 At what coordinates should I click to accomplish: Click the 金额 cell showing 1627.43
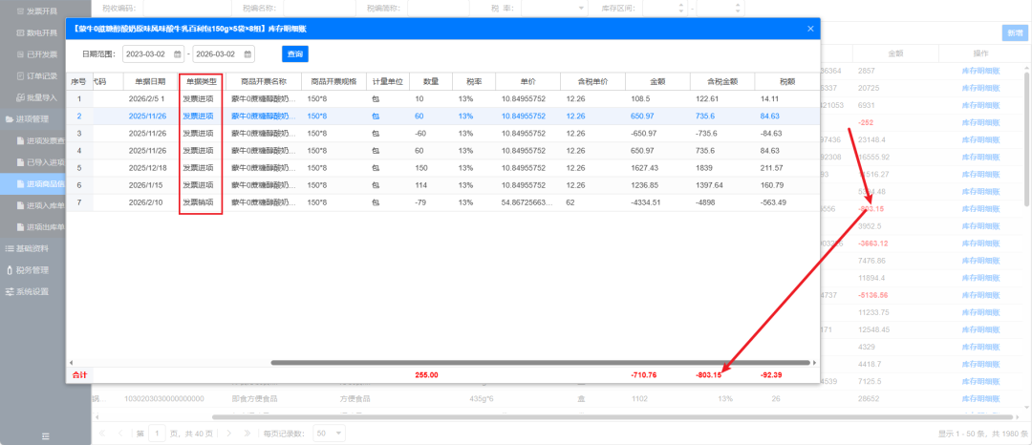(657, 168)
